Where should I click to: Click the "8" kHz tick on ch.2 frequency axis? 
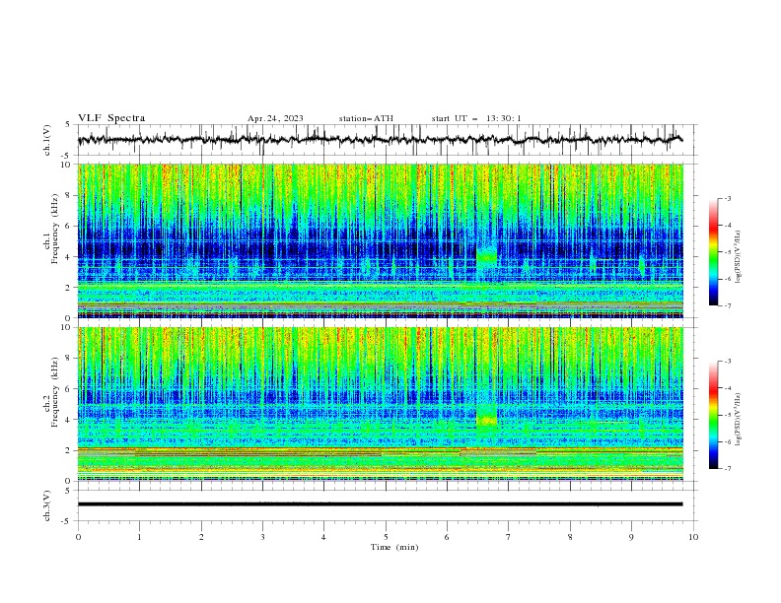pos(70,359)
